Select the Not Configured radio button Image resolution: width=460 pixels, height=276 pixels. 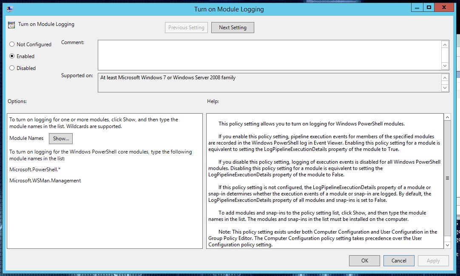point(12,44)
